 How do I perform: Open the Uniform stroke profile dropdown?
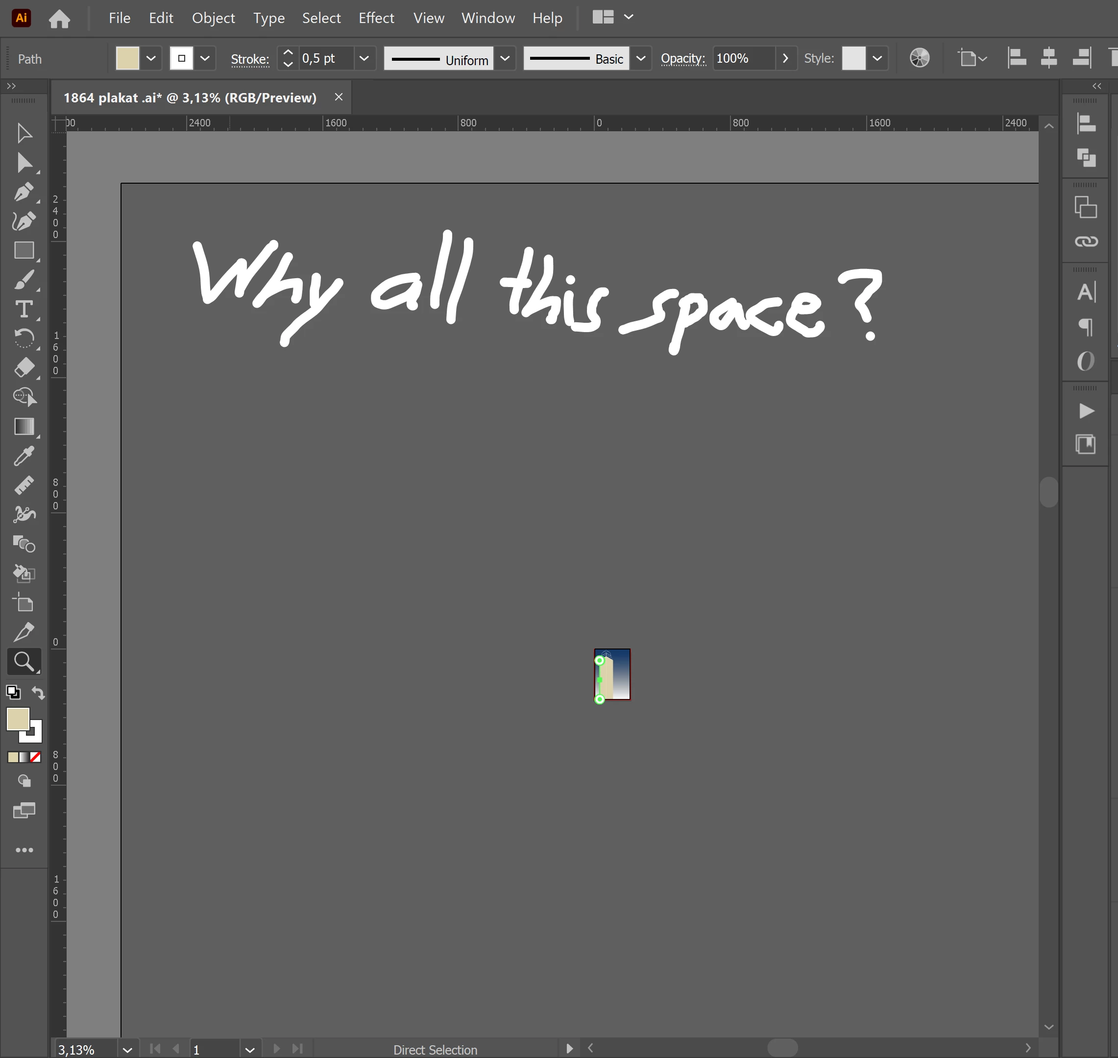click(505, 58)
